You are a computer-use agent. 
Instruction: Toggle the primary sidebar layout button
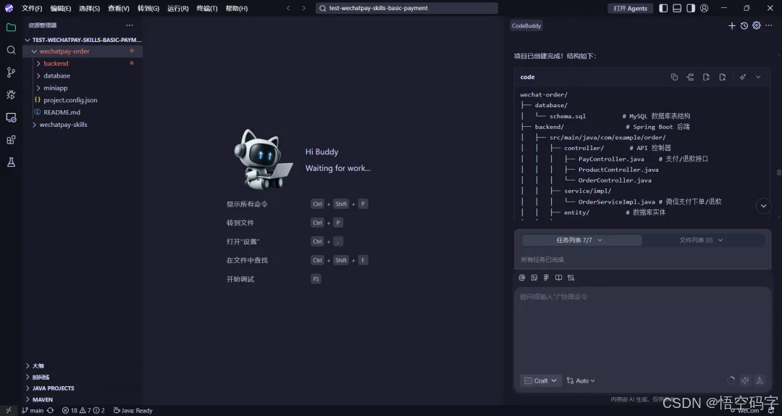coord(663,8)
